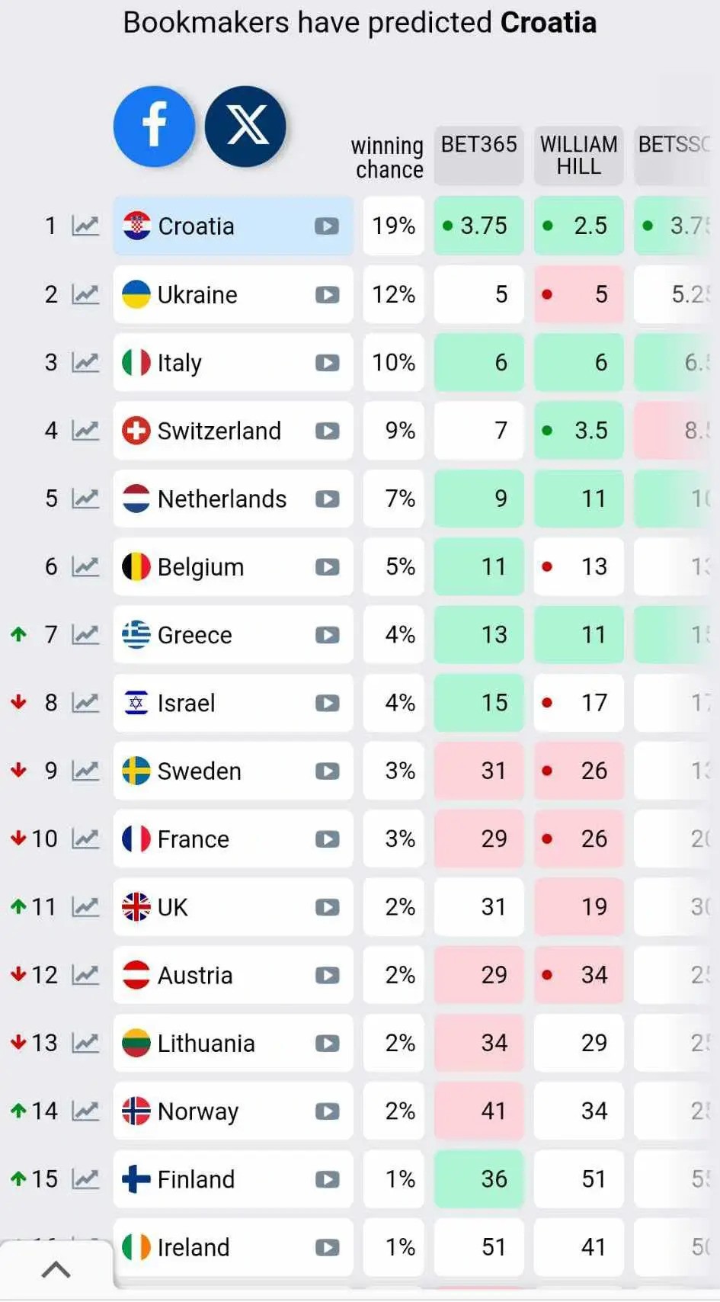Collapse panel with the up chevron
This screenshot has height=1302, width=720.
tap(56, 1269)
